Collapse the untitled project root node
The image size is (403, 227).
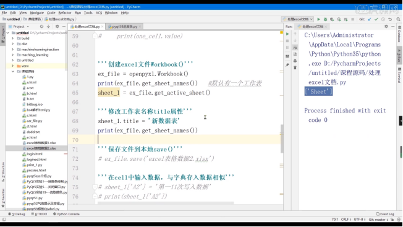(8, 33)
